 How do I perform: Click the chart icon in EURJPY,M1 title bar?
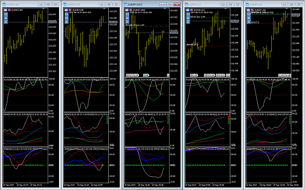[x=4, y=4]
